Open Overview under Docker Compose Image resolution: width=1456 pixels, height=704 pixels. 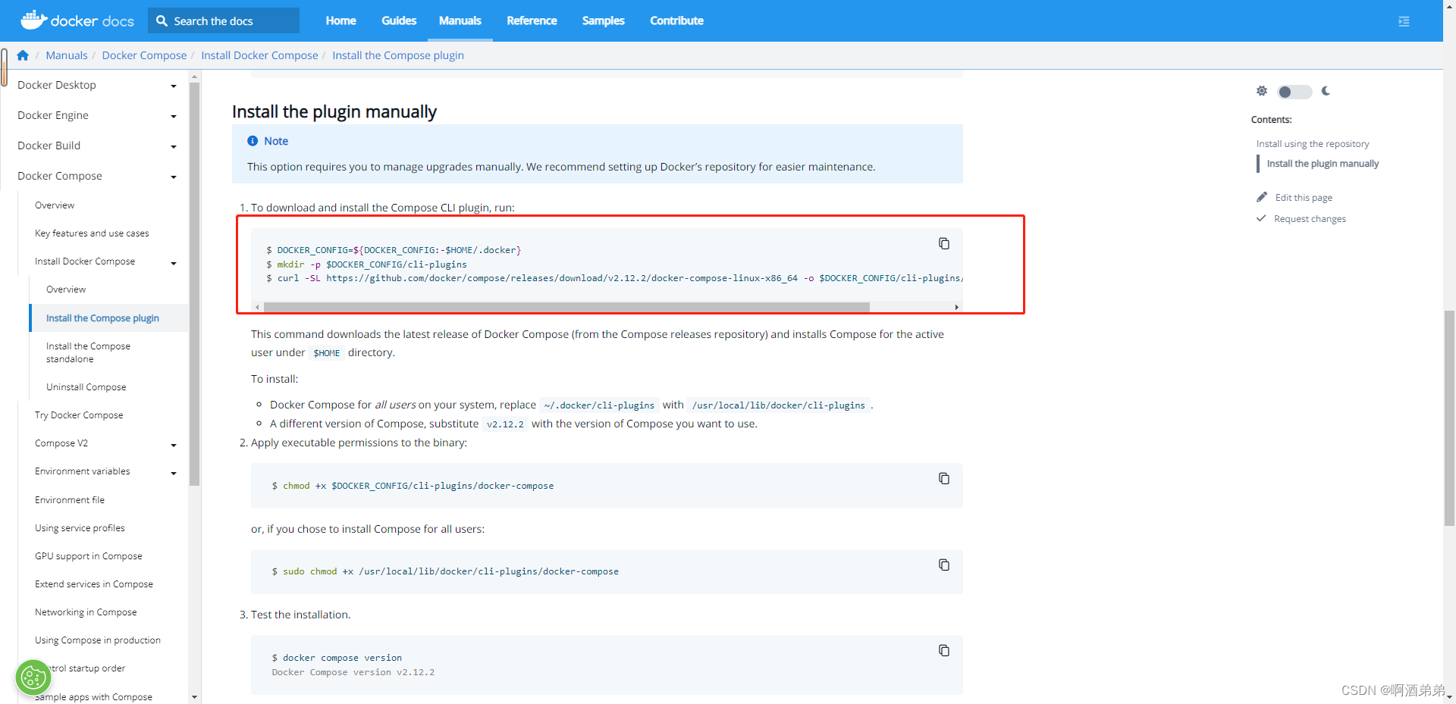click(55, 205)
